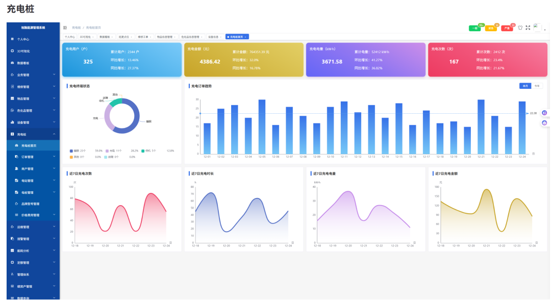Click the lower floating icon on right edge
This screenshot has width=551, height=300.
tap(545, 122)
